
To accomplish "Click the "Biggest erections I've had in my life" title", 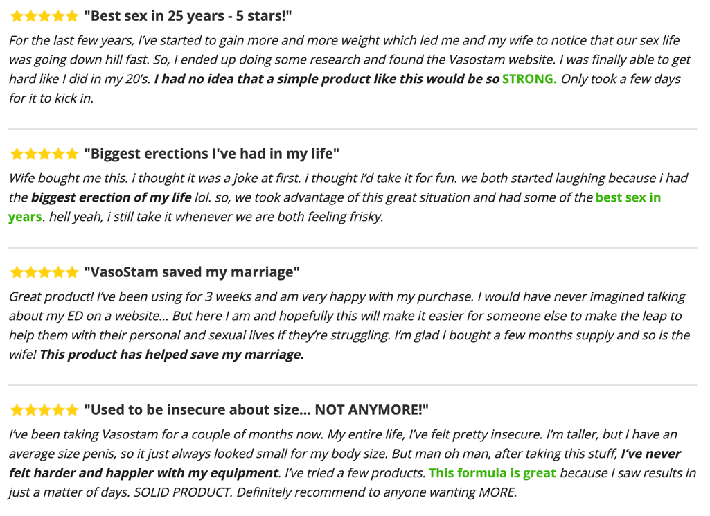I will [211, 154].
